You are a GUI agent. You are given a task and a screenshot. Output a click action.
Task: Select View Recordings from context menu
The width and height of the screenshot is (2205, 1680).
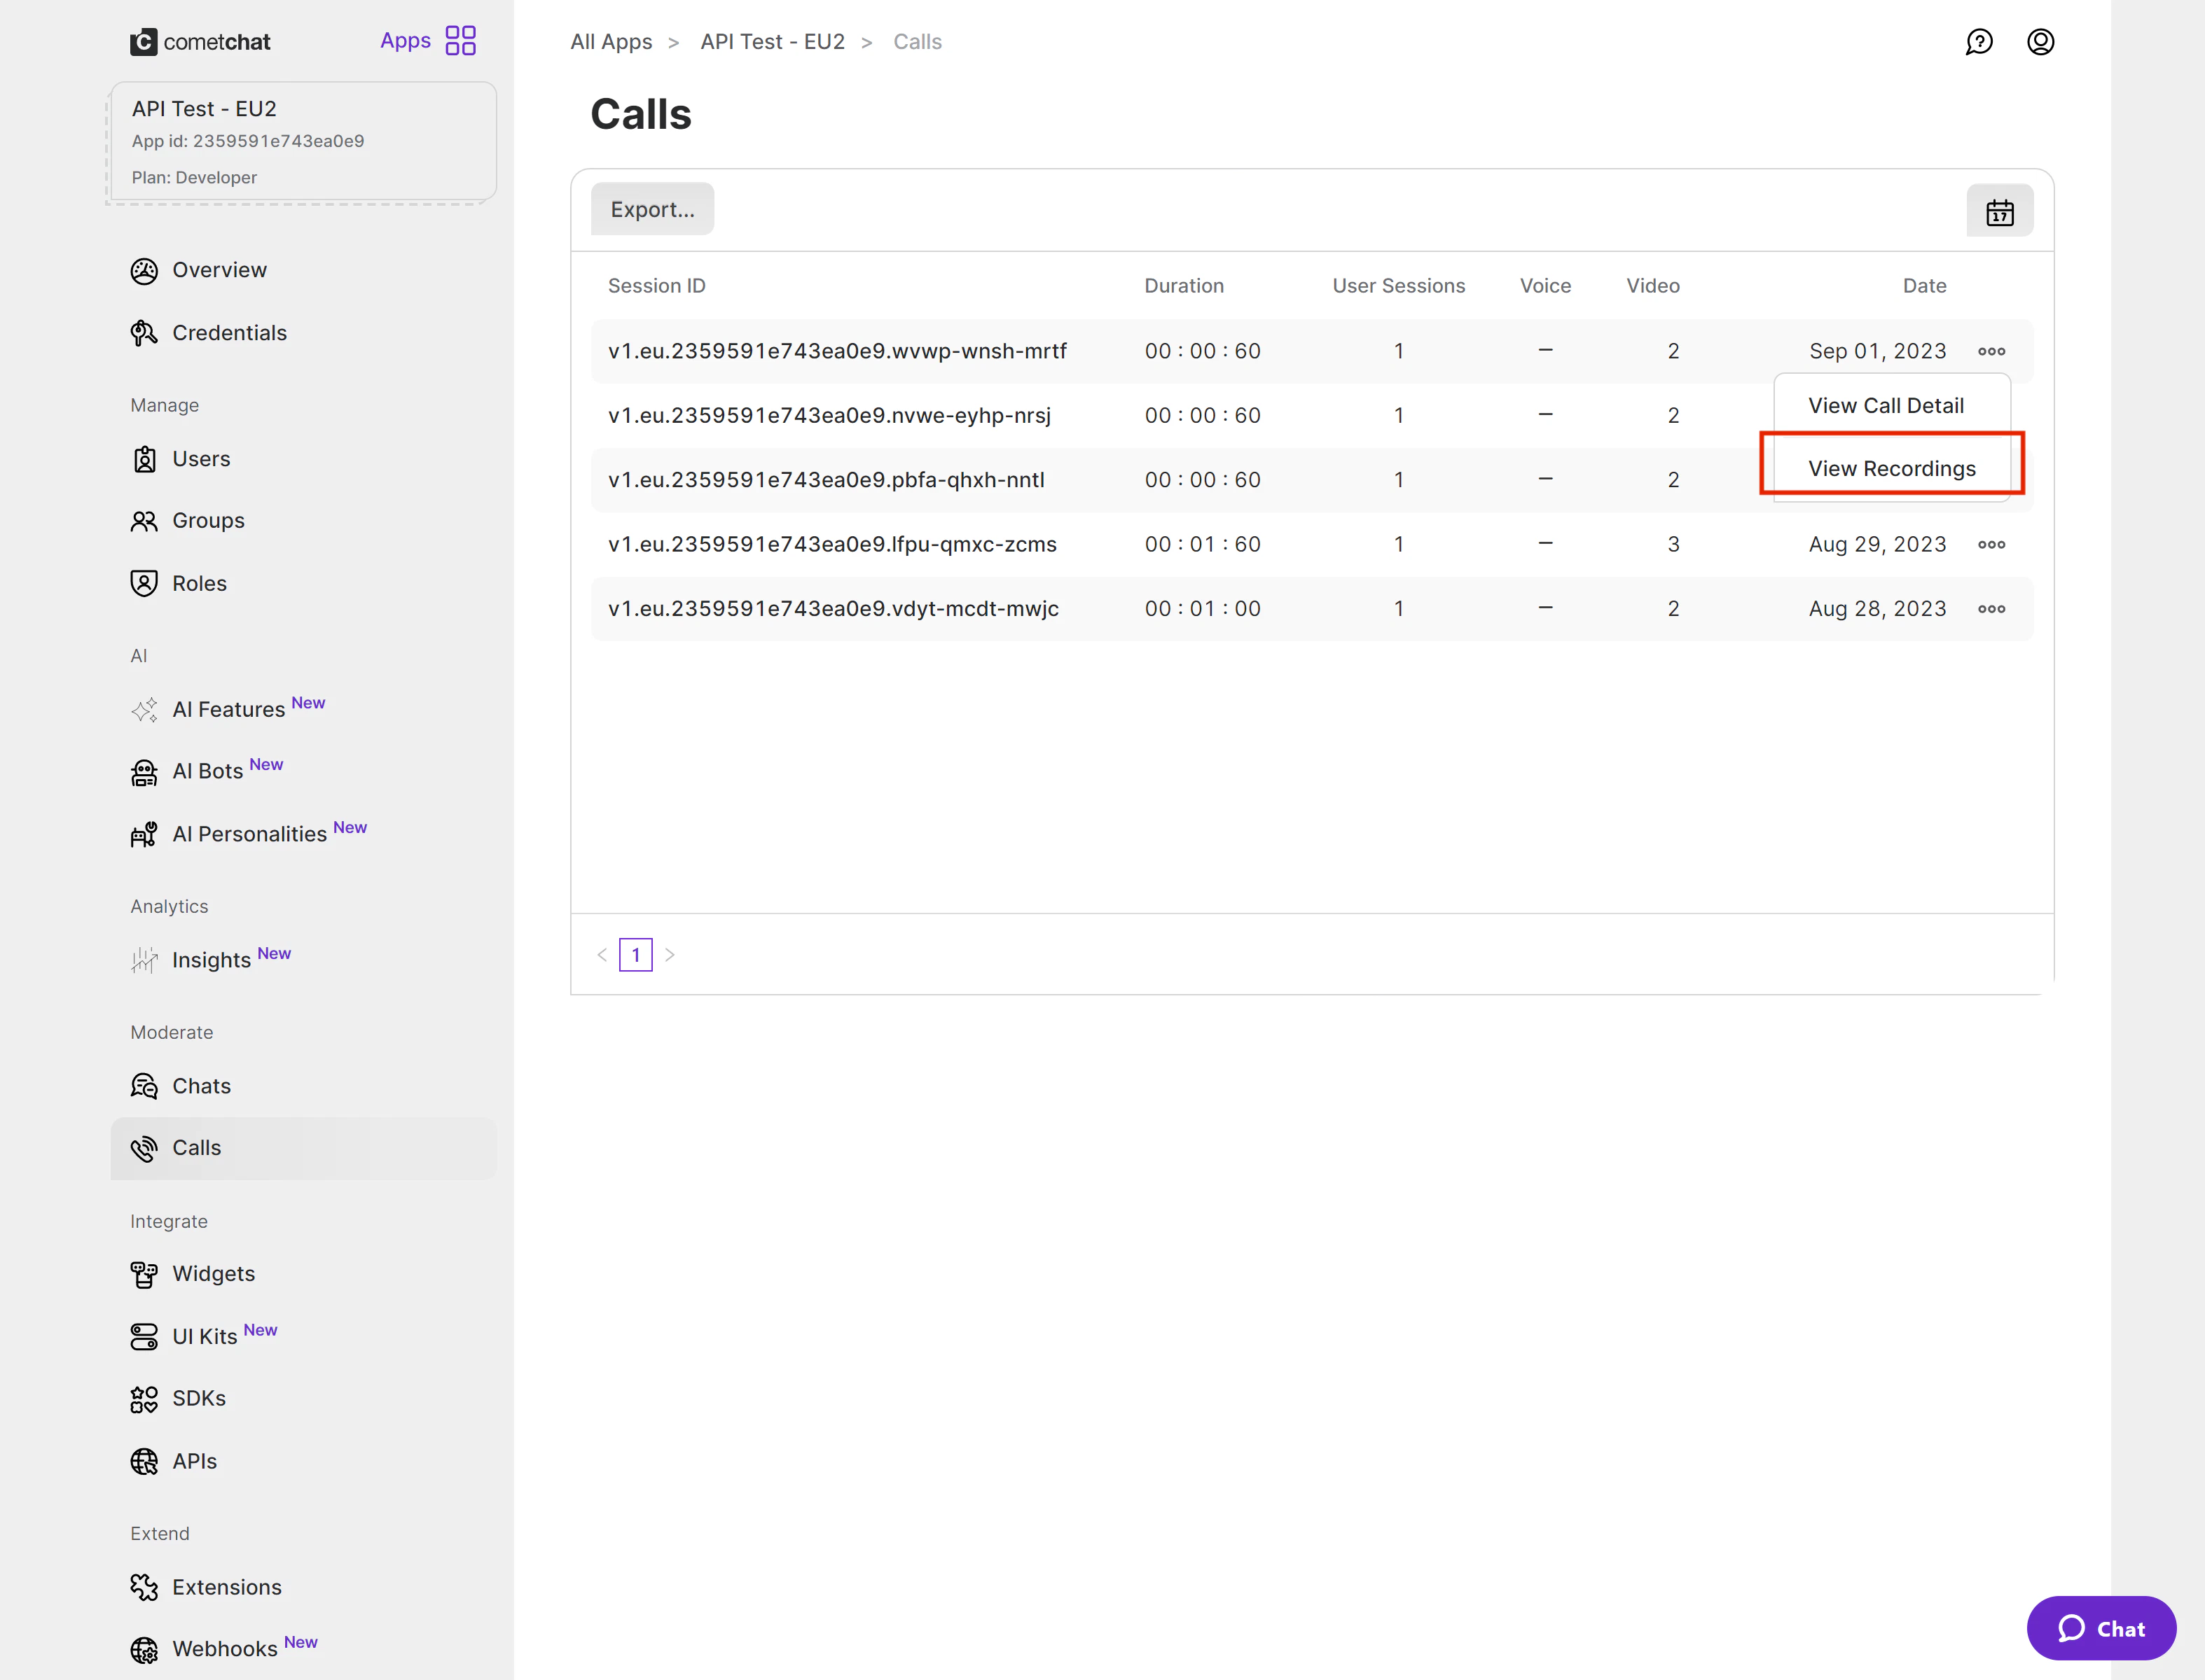[1891, 469]
